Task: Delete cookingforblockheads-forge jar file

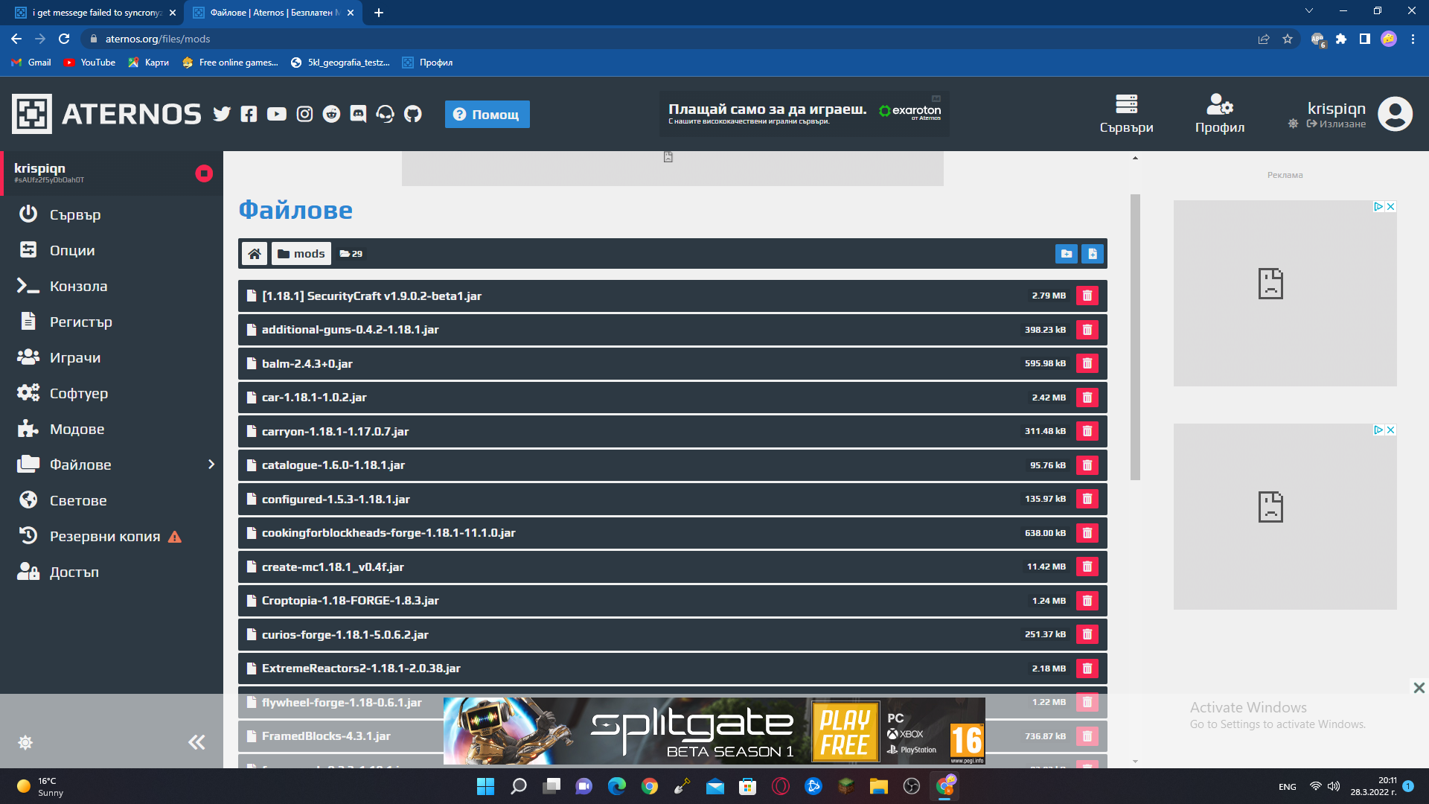Action: tap(1087, 533)
